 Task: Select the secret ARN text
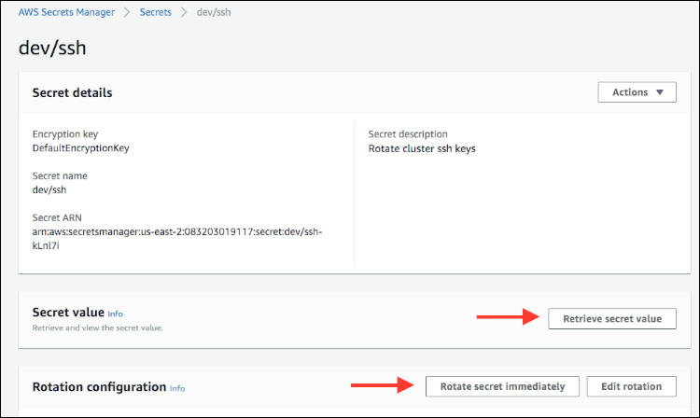(177, 239)
